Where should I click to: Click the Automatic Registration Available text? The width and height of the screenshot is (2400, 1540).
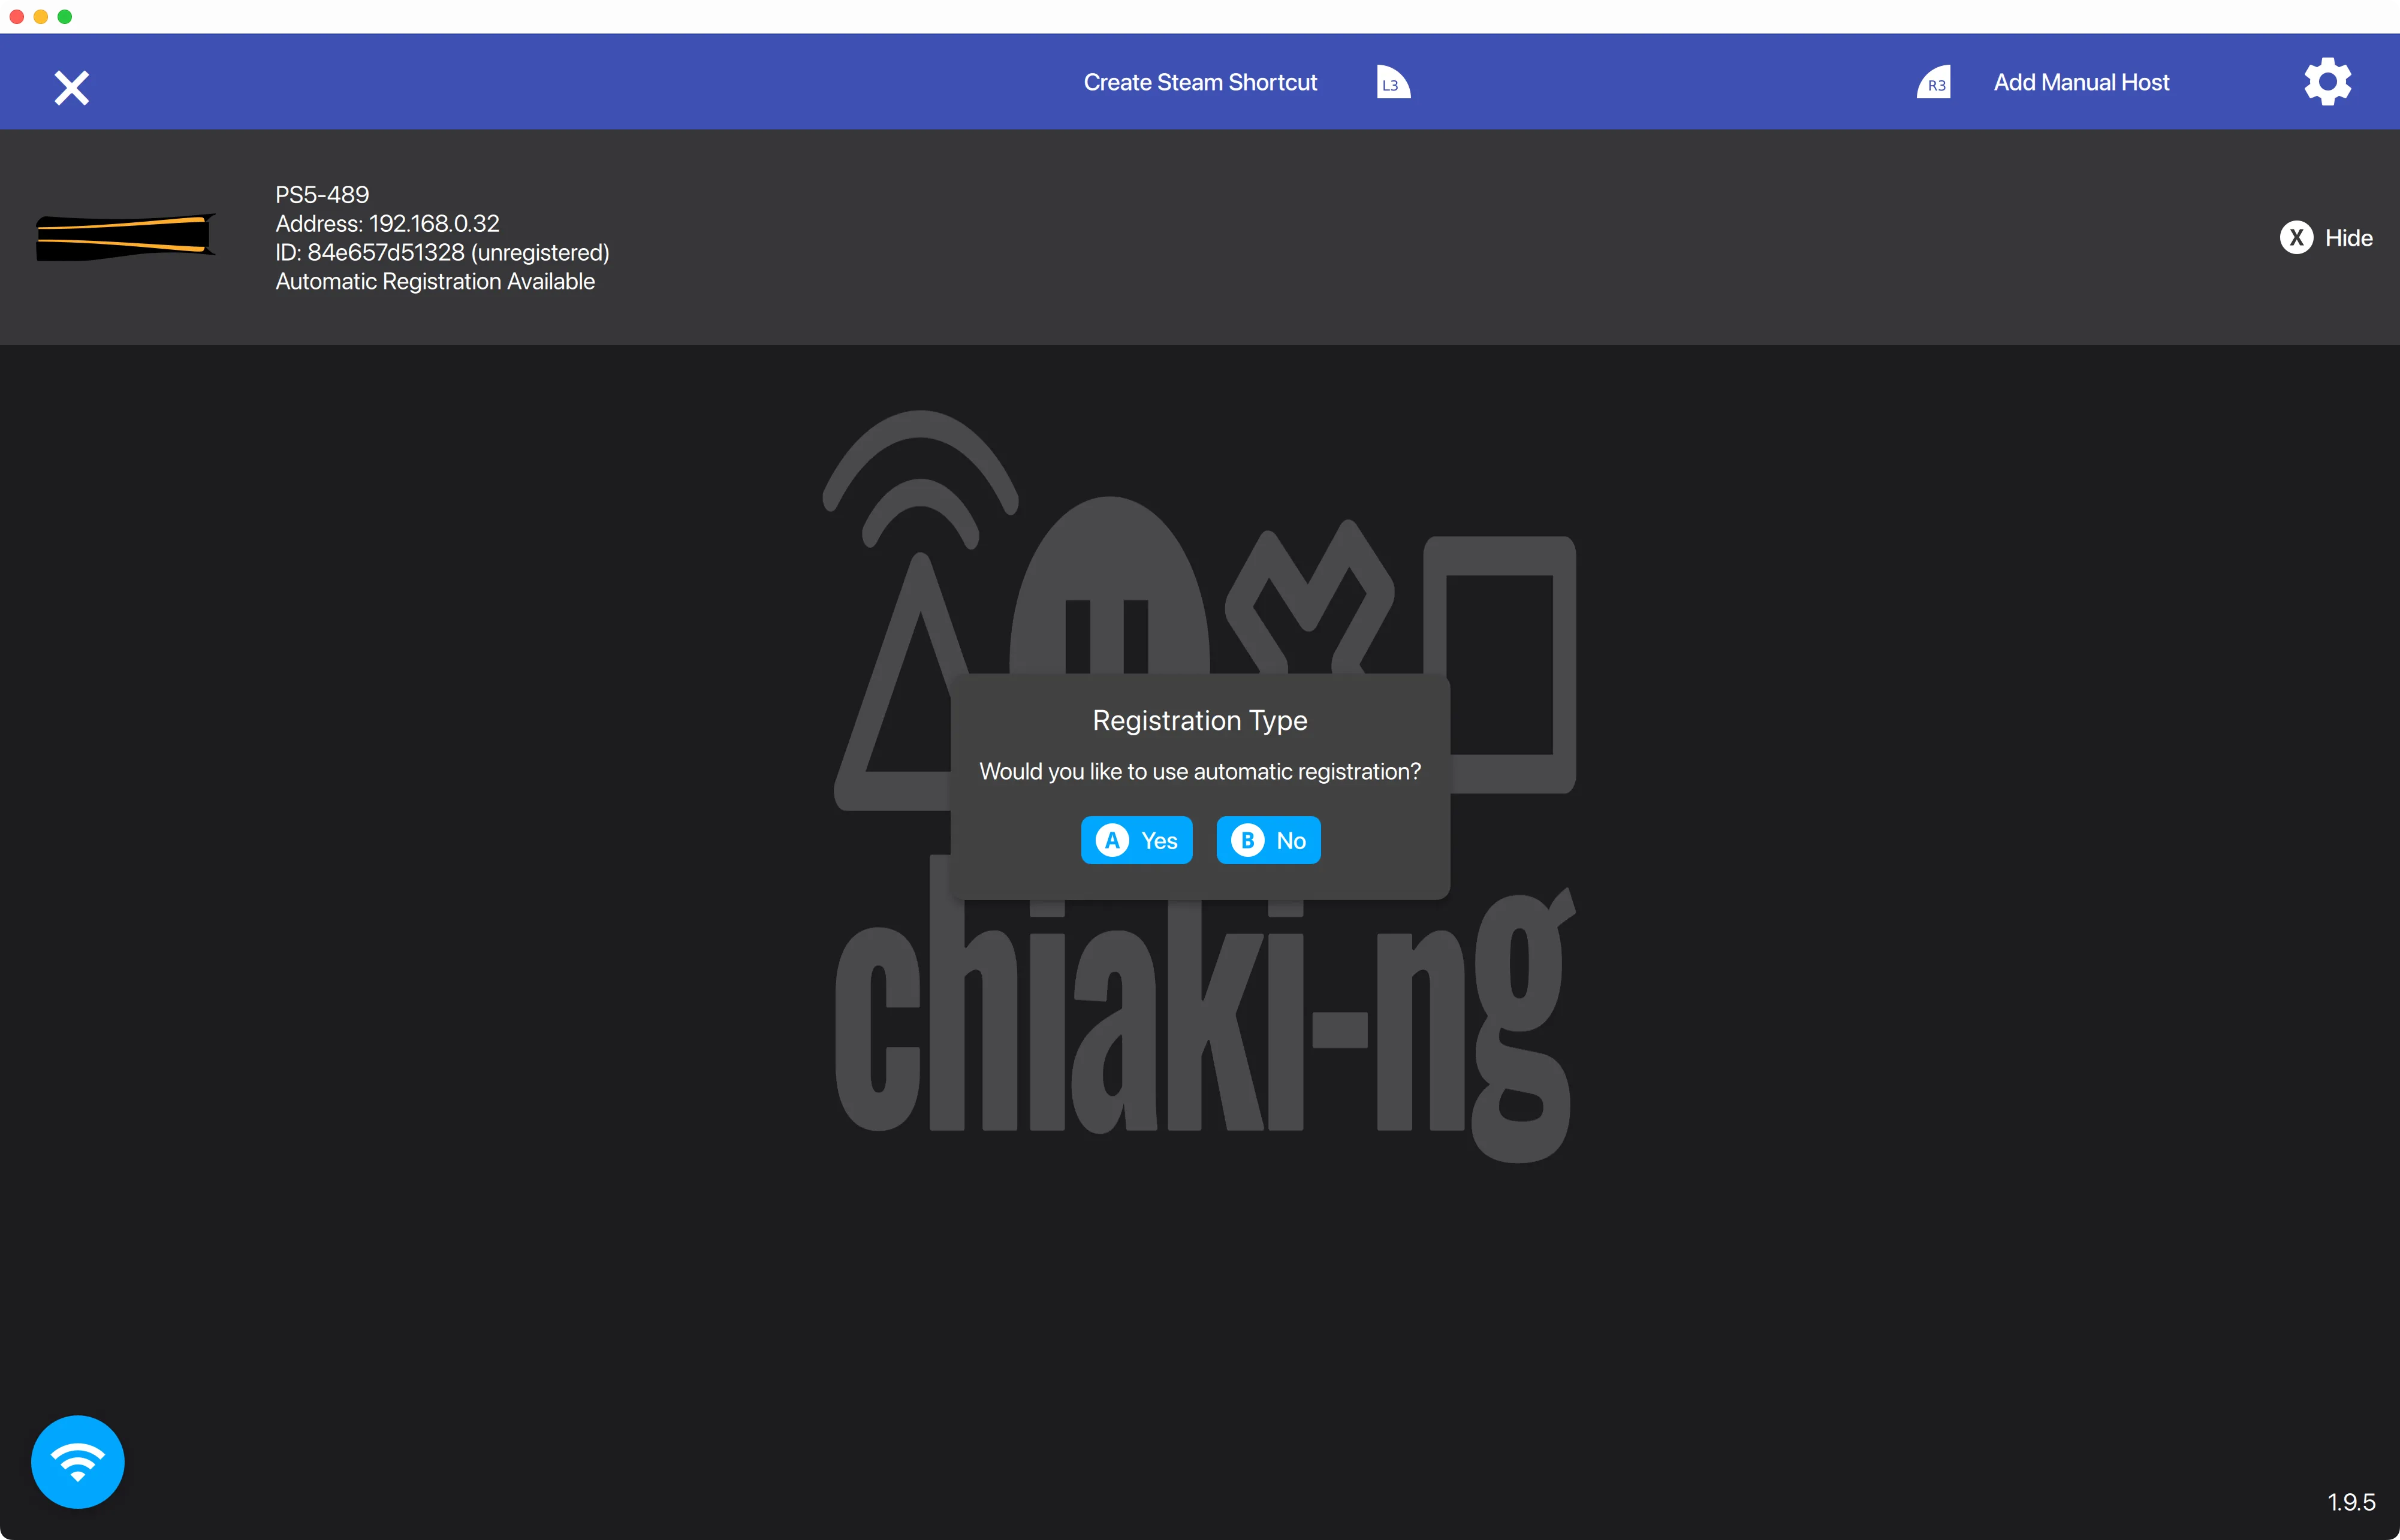tap(435, 281)
